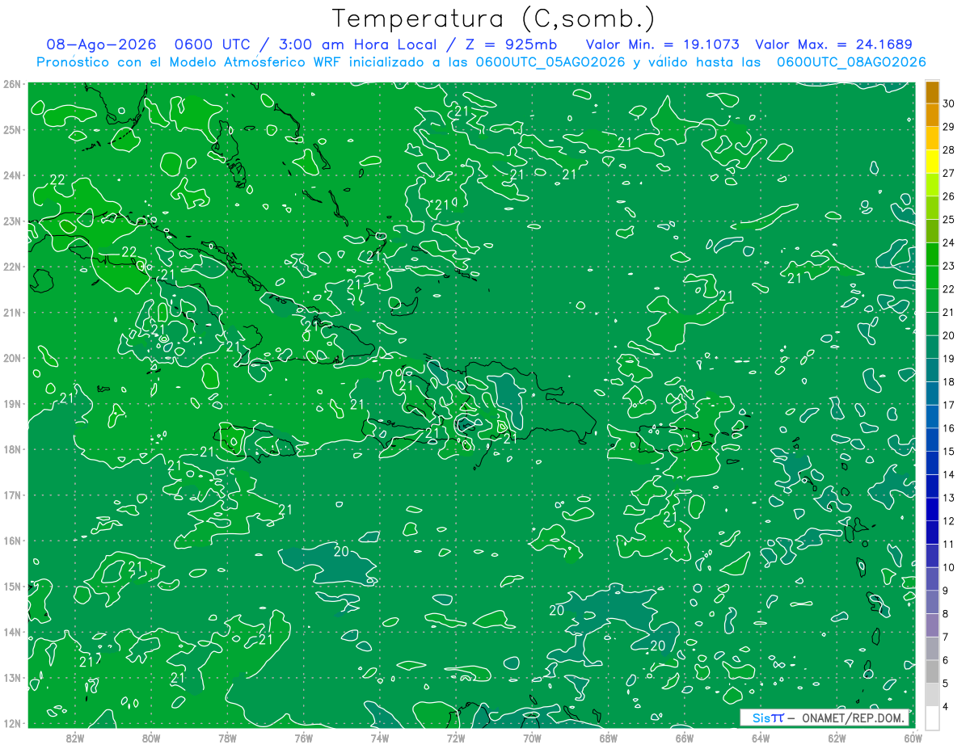Click color scale label '24'

click(x=948, y=242)
